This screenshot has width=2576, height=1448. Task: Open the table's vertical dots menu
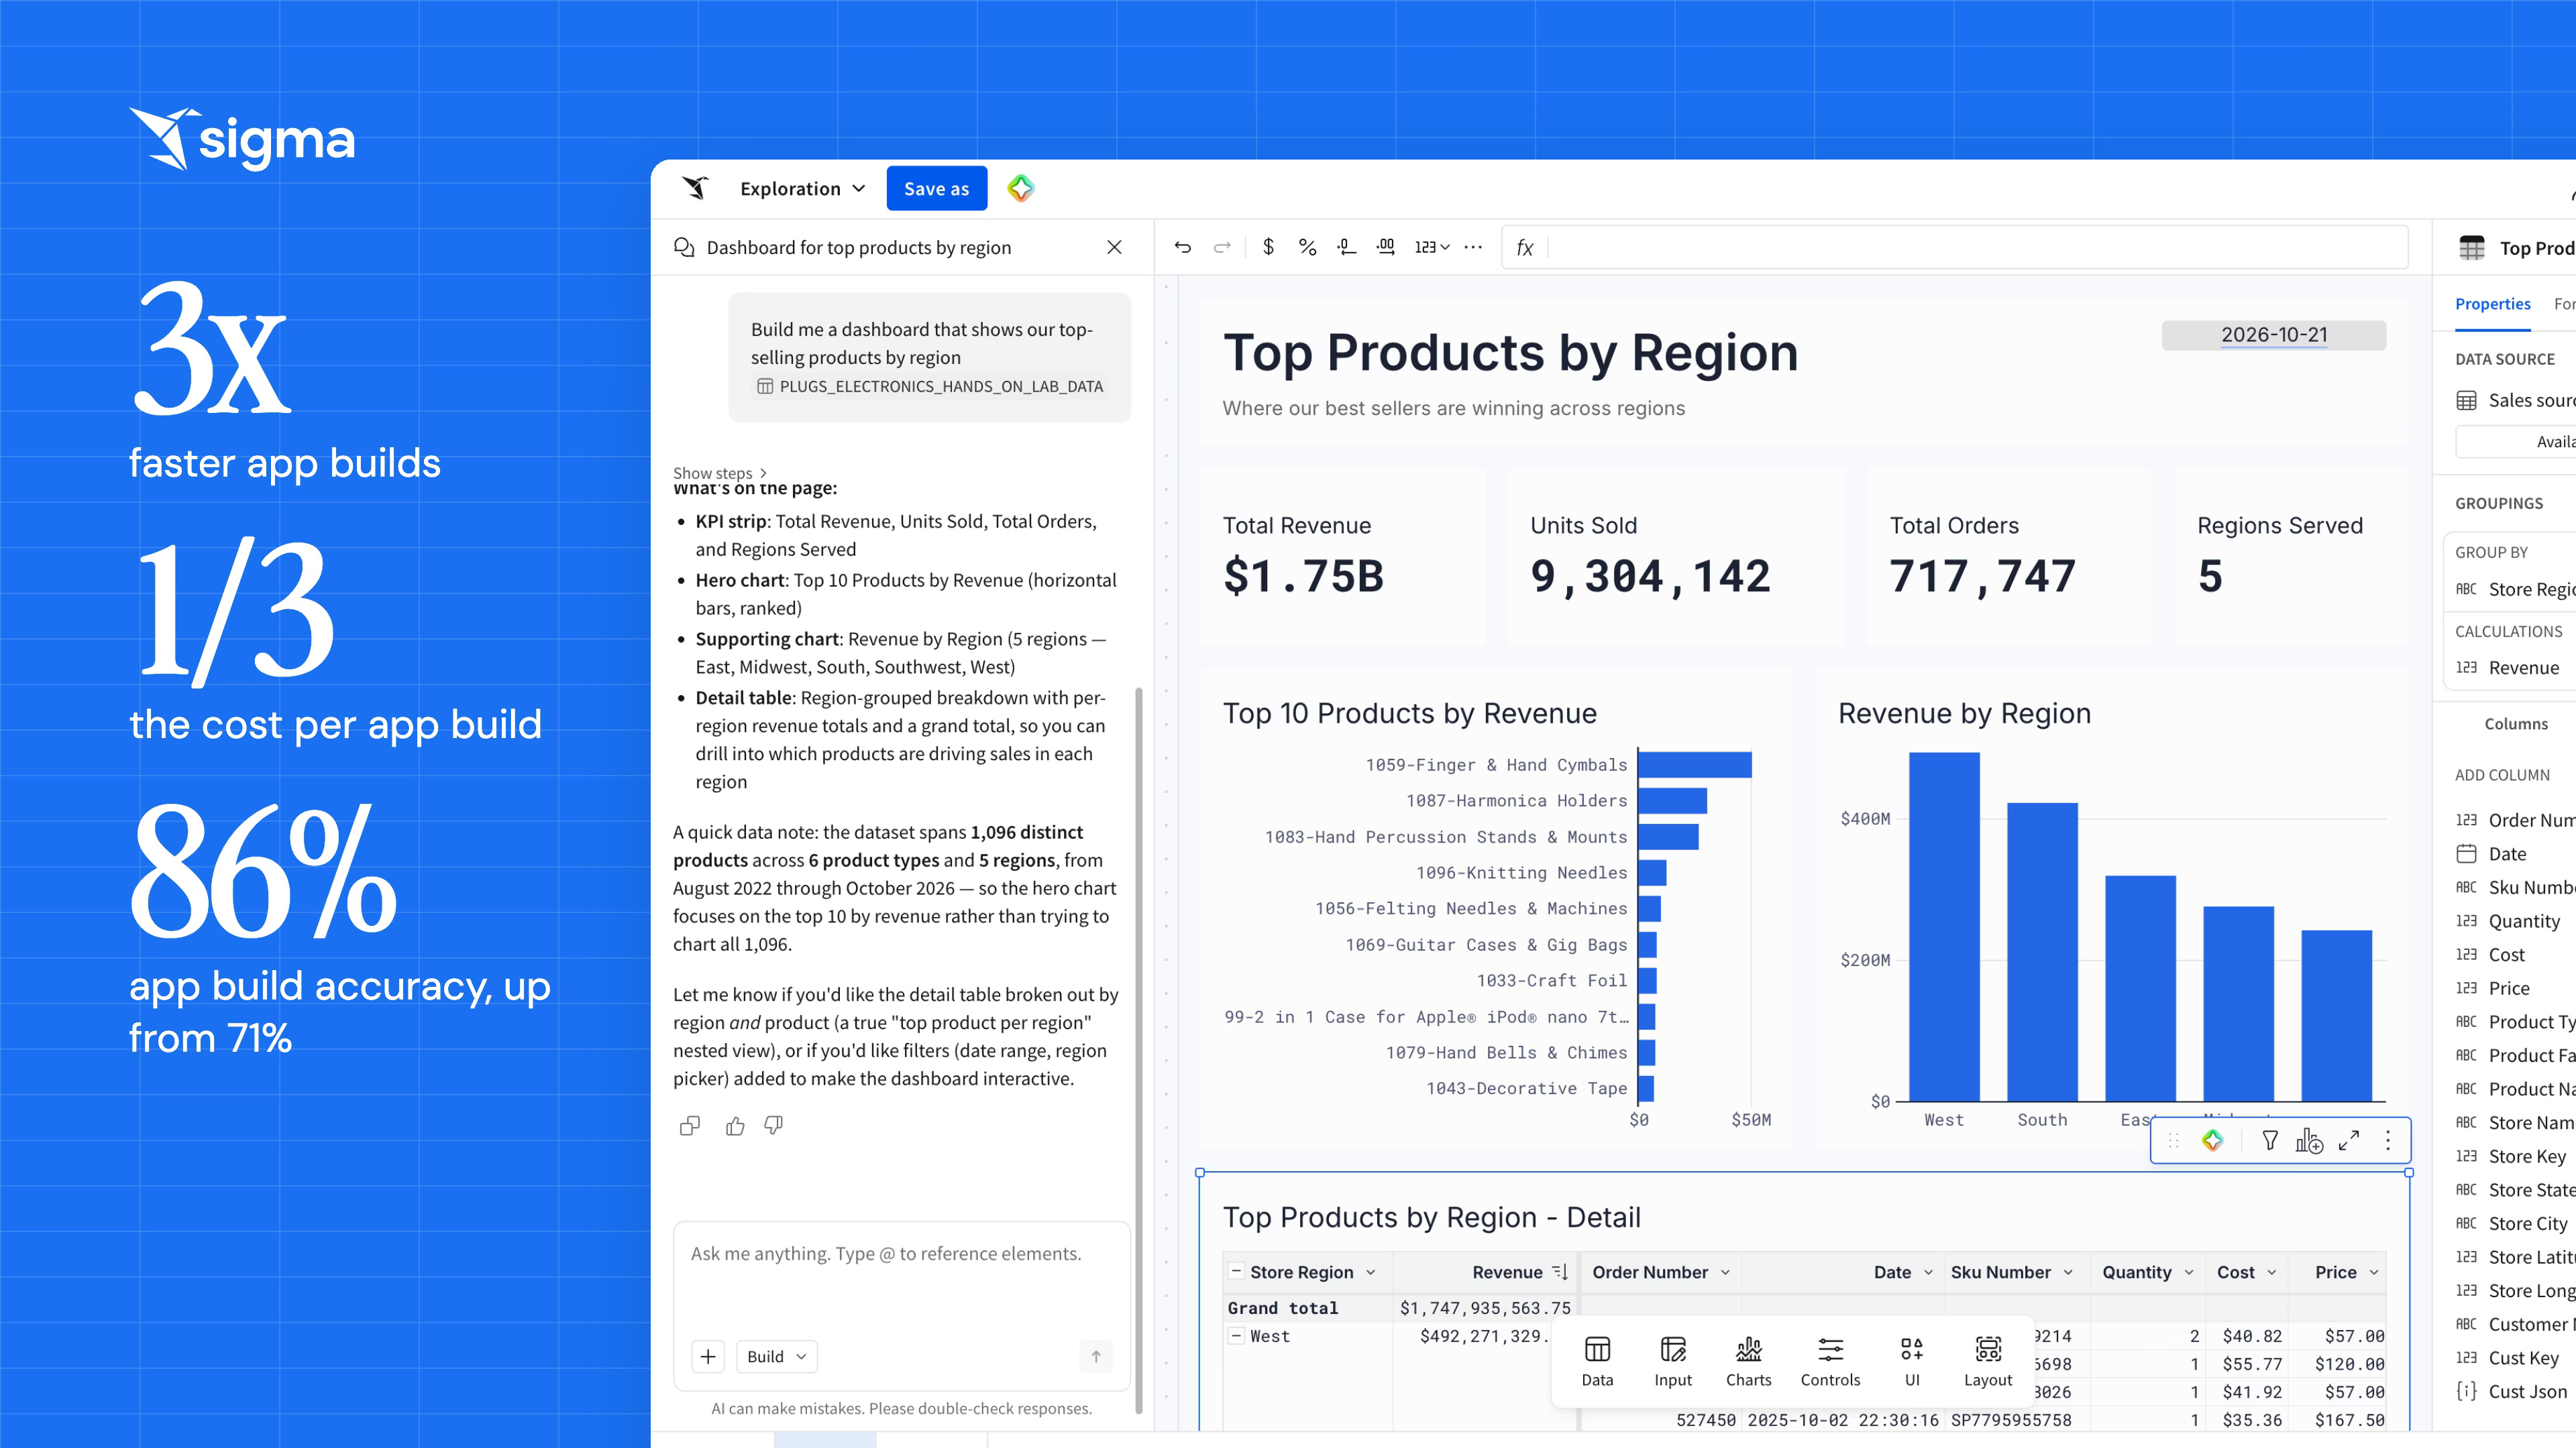[x=2388, y=1140]
